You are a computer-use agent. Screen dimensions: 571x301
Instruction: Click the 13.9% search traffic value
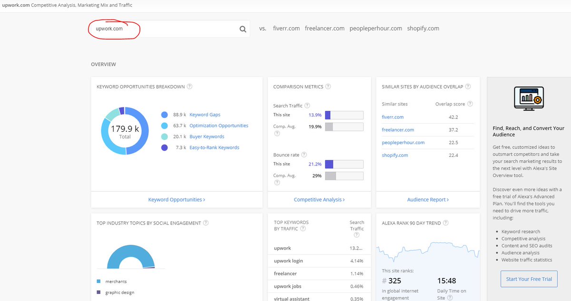point(315,115)
